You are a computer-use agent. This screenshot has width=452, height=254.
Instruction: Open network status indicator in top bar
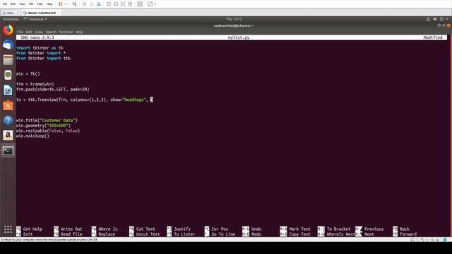point(428,19)
